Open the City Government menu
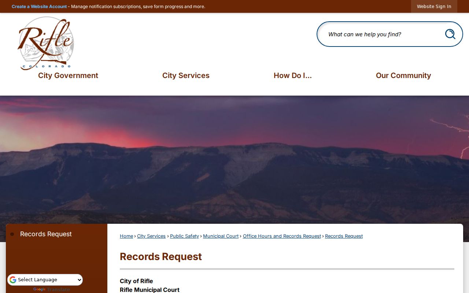 pos(68,75)
